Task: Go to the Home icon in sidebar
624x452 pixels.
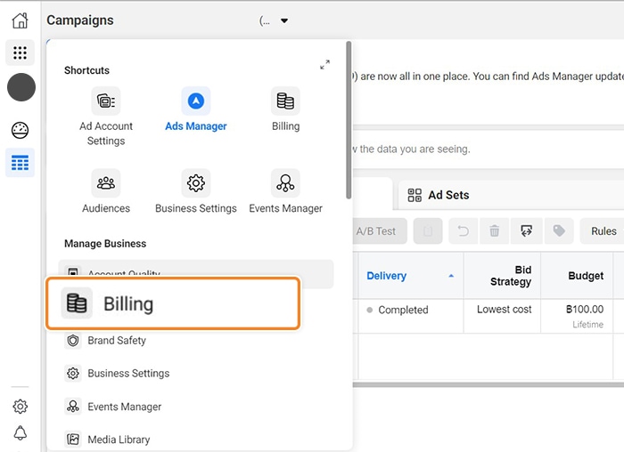Action: 20,20
